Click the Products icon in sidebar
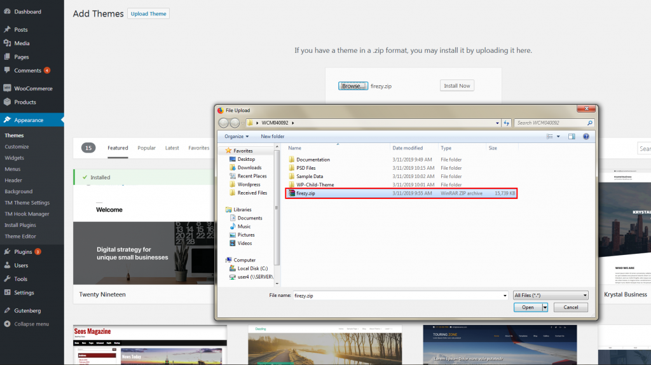The image size is (651, 365). pos(7,102)
